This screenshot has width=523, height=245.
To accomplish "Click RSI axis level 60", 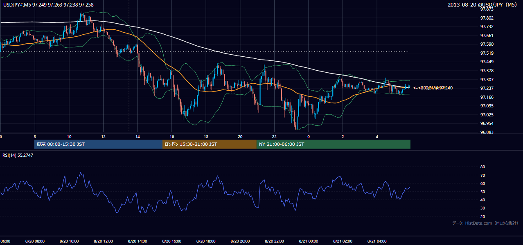I will click(482, 183).
